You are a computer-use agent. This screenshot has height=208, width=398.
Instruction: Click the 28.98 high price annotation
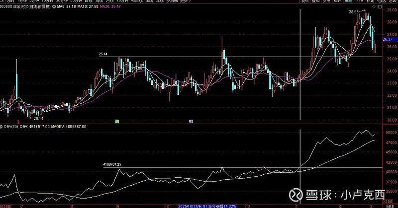pos(354,11)
